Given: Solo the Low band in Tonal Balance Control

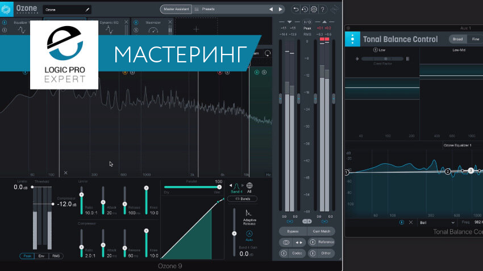Looking at the screenshot, I should (375, 50).
